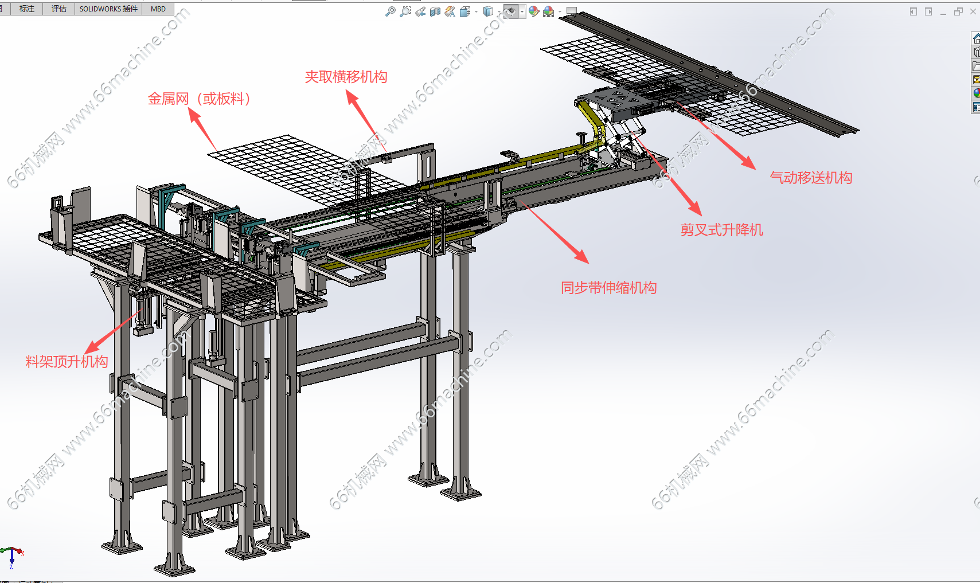Expand the View Orientation dropdown arrow
Screen dimensions: 980x583
tap(476, 11)
